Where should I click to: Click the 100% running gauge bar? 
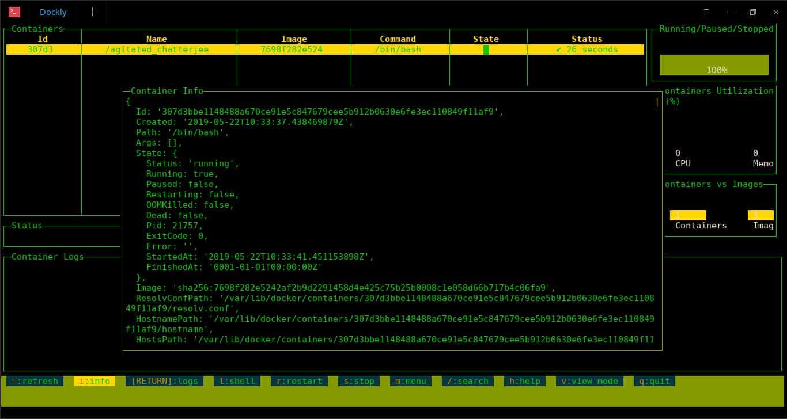pos(714,65)
